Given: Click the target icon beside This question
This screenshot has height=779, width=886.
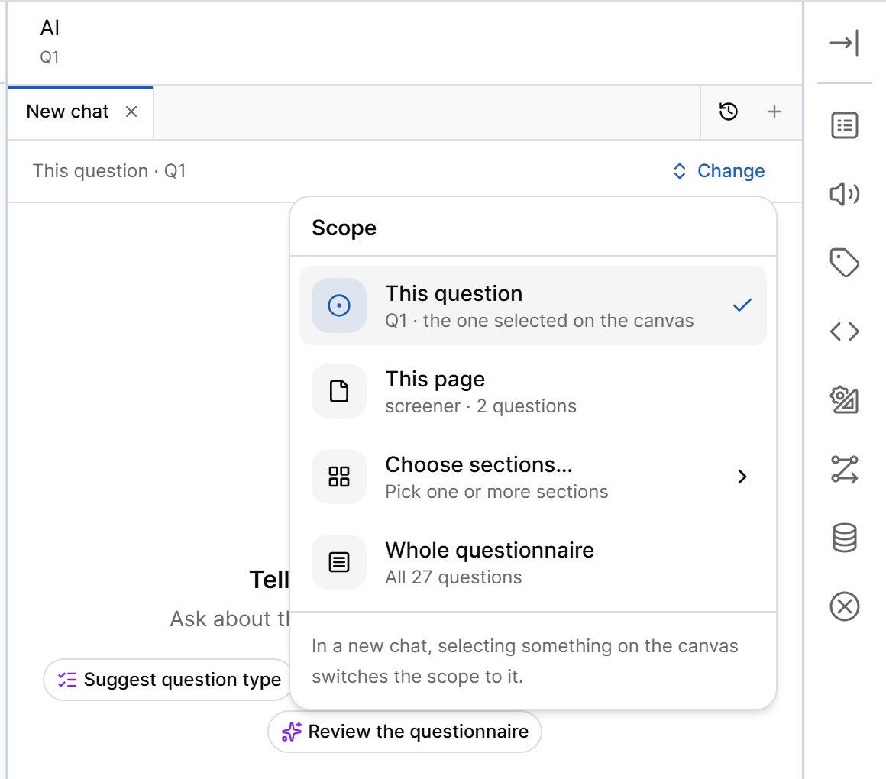Looking at the screenshot, I should coord(339,305).
